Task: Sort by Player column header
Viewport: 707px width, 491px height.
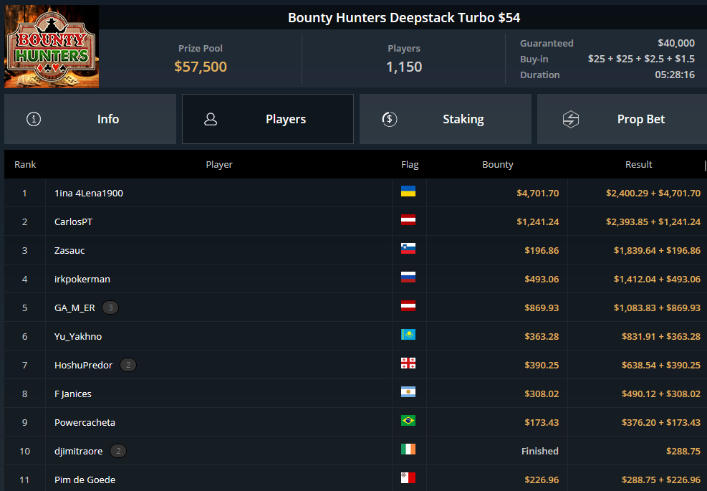Action: click(x=219, y=165)
